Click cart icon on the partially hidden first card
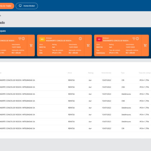The image size is (151, 151). 31,45
